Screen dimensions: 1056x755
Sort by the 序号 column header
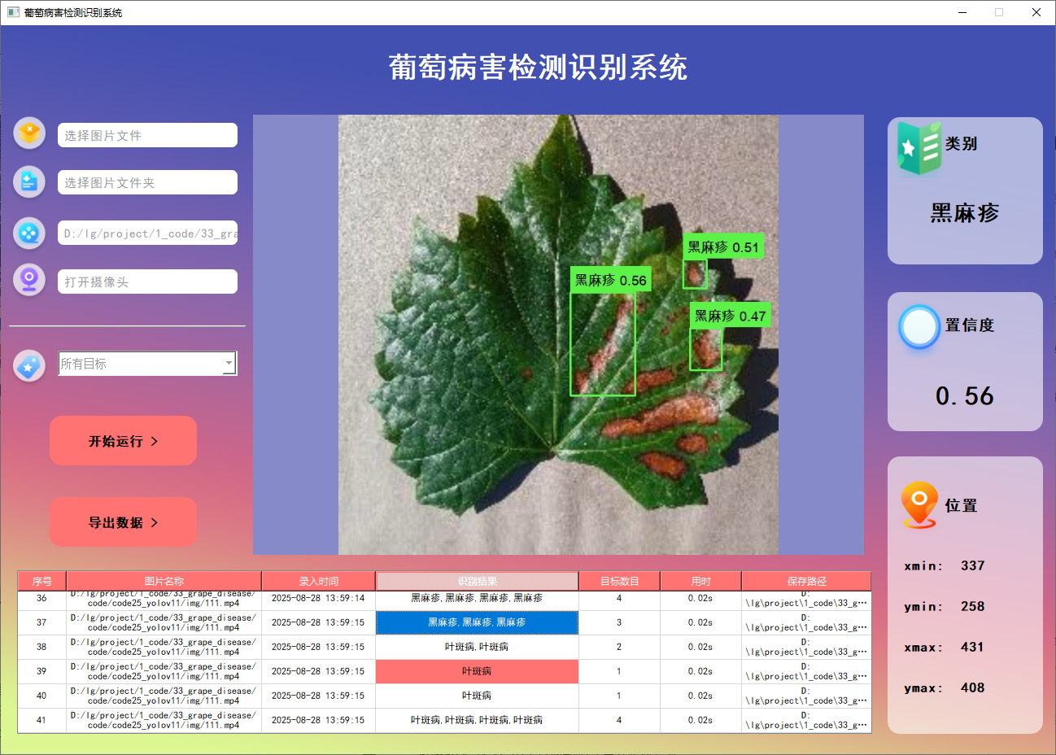pos(42,581)
